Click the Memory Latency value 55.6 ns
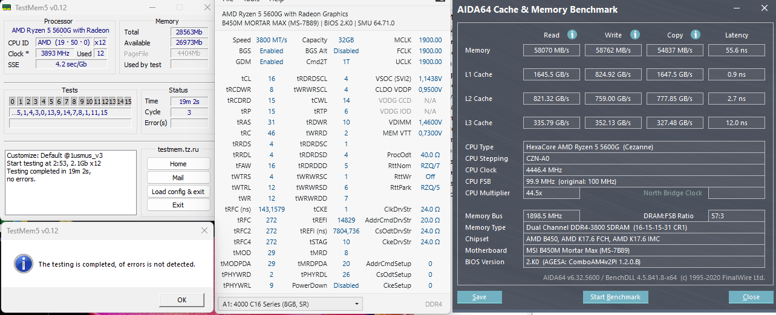Image resolution: width=776 pixels, height=315 pixels. (736, 51)
